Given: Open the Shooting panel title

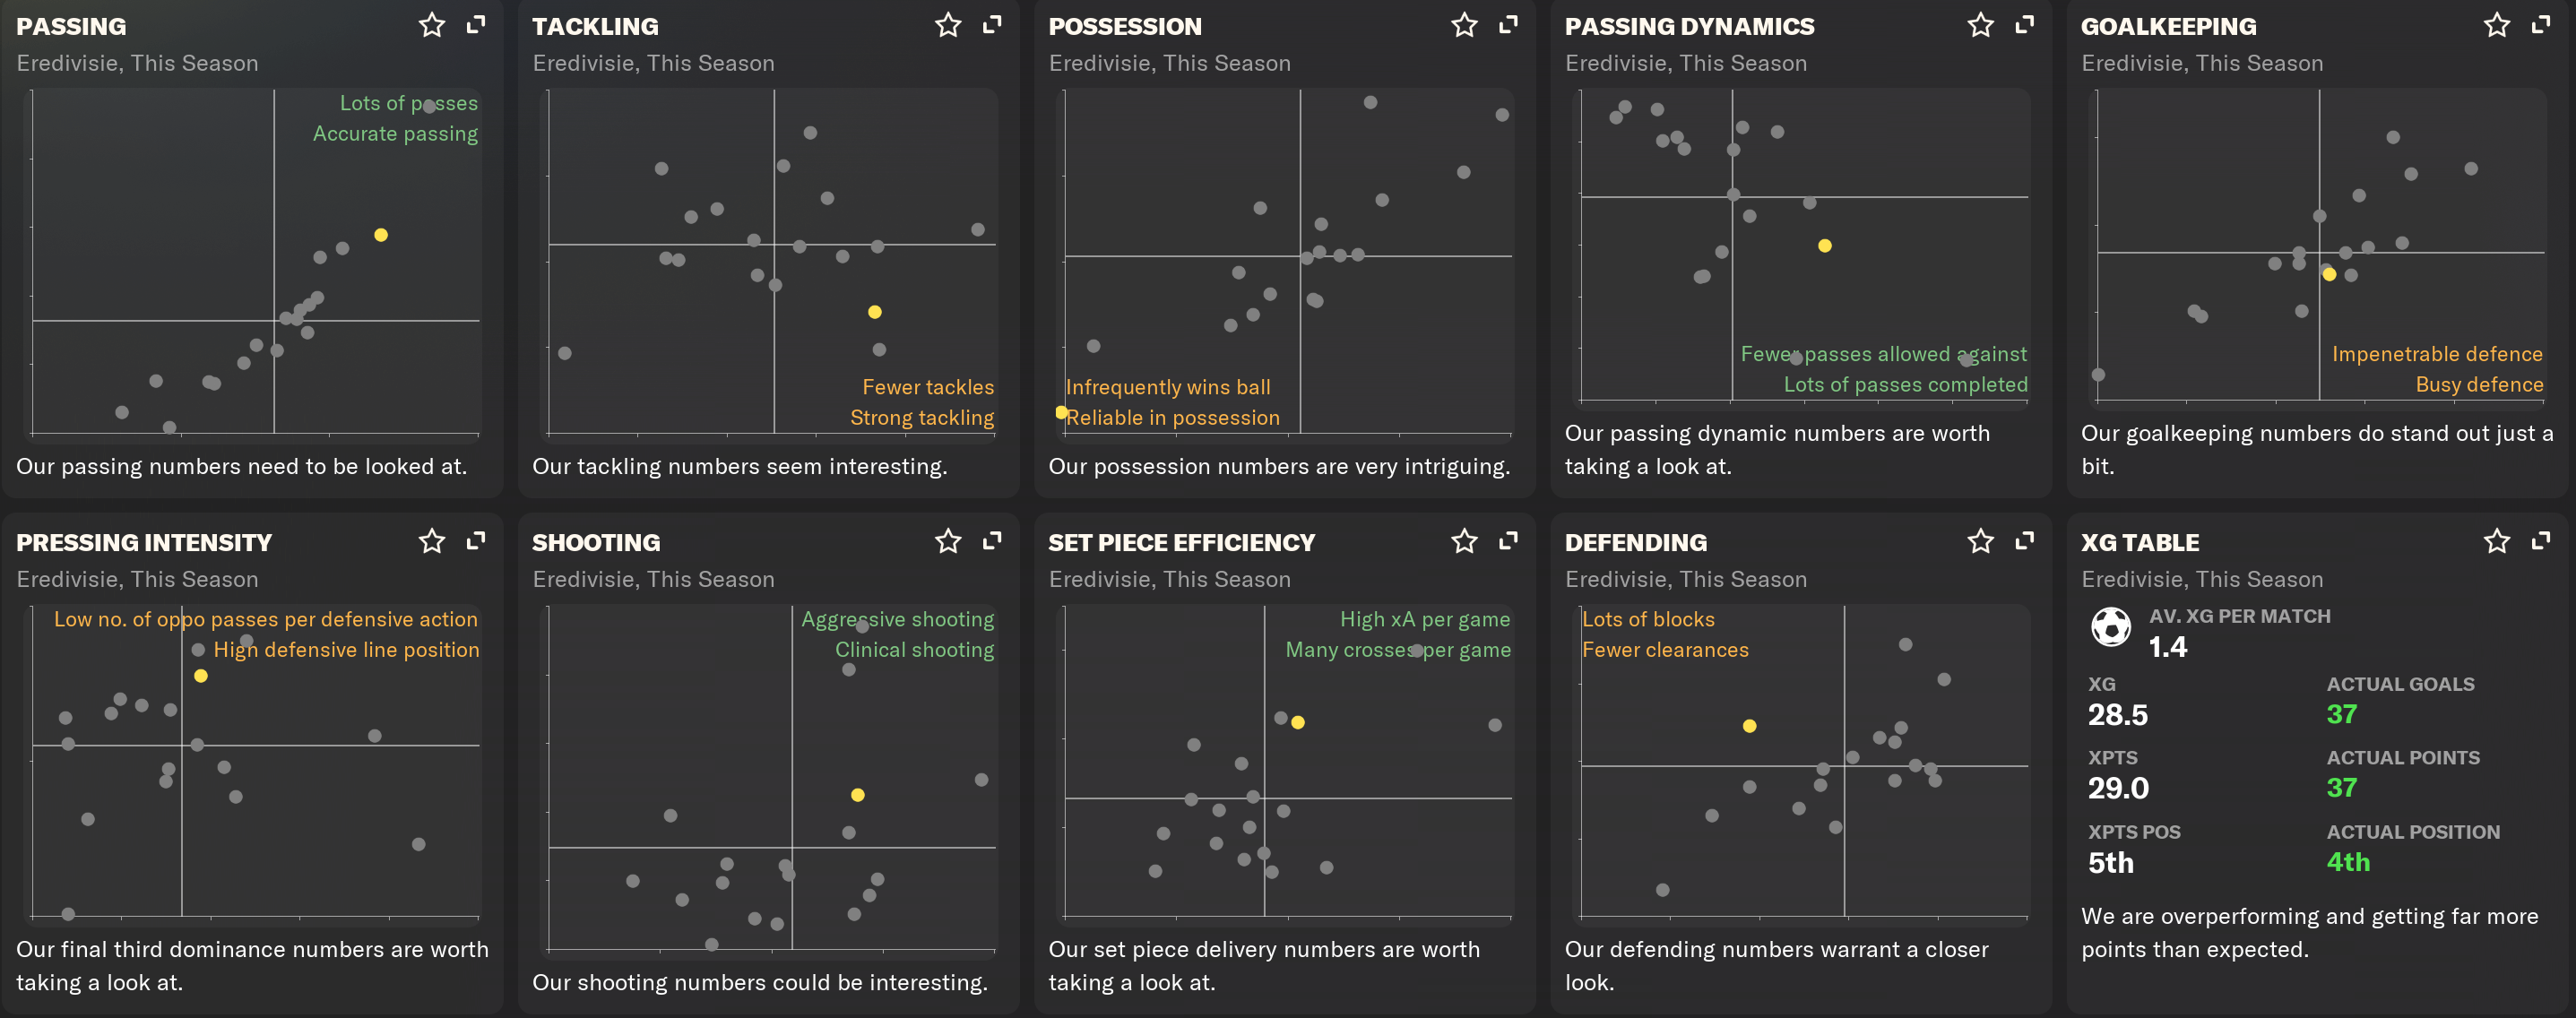Looking at the screenshot, I should 596,542.
